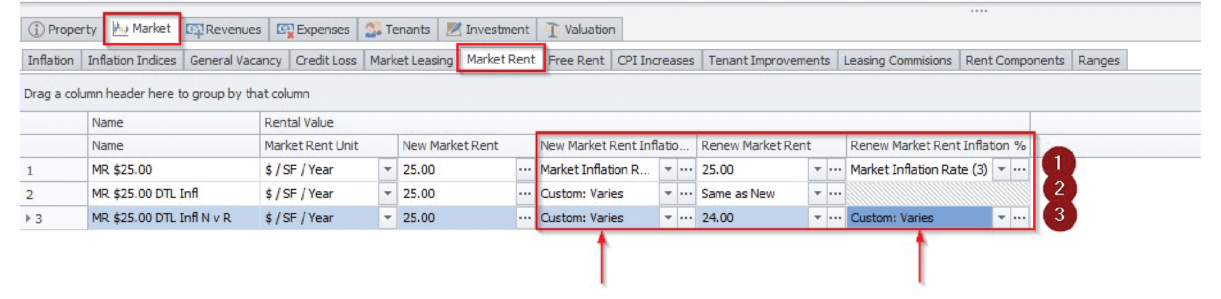Open the Investment tab
The width and height of the screenshot is (1221, 299).
[488, 29]
